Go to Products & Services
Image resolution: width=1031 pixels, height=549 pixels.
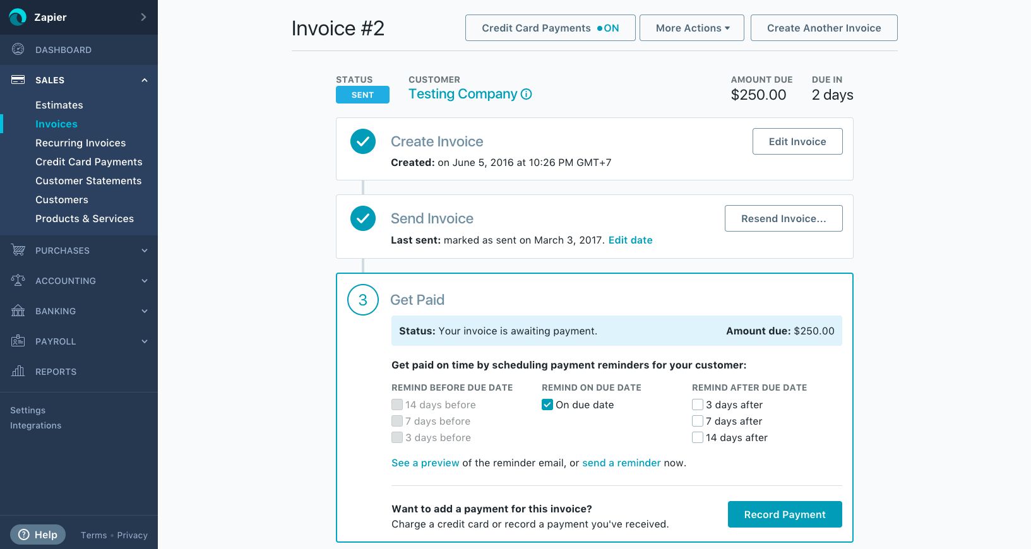pyautogui.click(x=85, y=218)
